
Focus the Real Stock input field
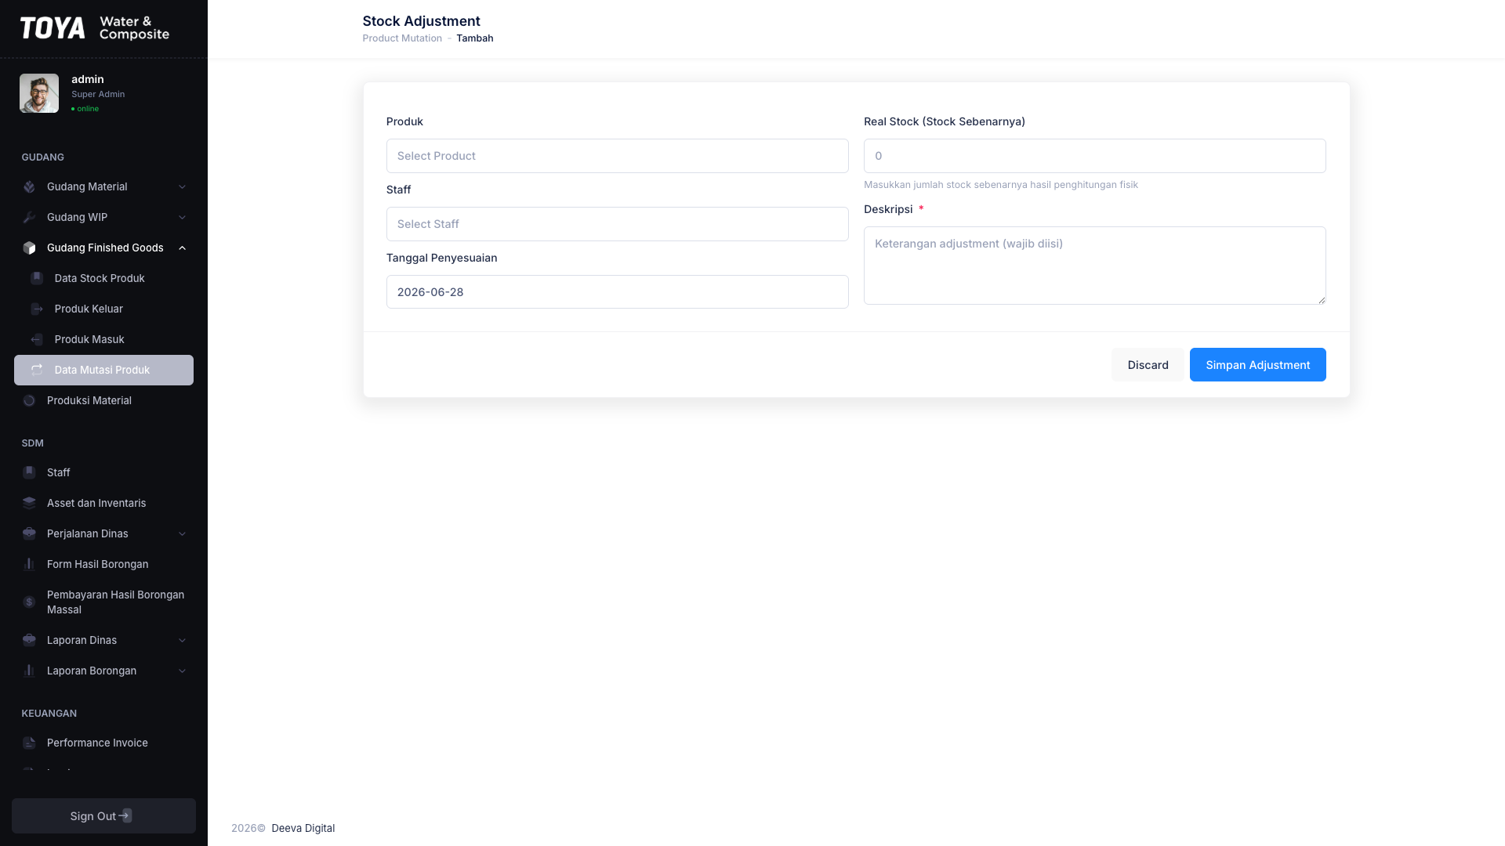[x=1094, y=156]
